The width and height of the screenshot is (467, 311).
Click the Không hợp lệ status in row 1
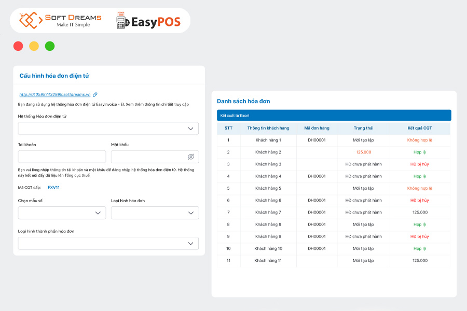[x=420, y=140]
